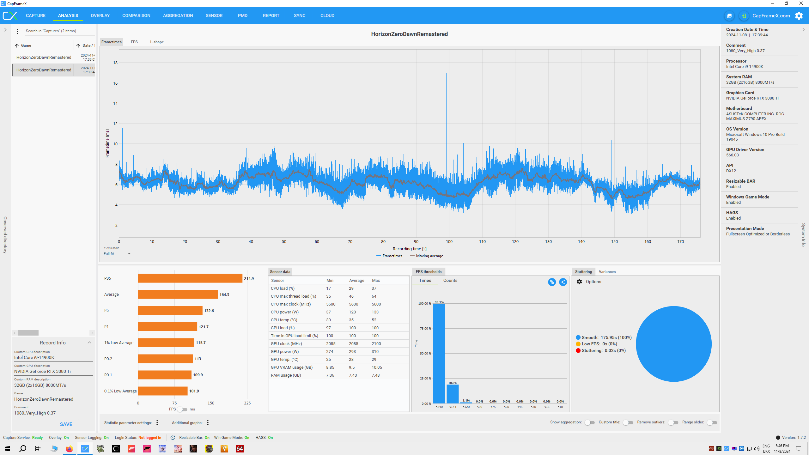Image resolution: width=809 pixels, height=455 pixels.
Task: Open the three-dot menu beside the captures search
Action: click(18, 31)
